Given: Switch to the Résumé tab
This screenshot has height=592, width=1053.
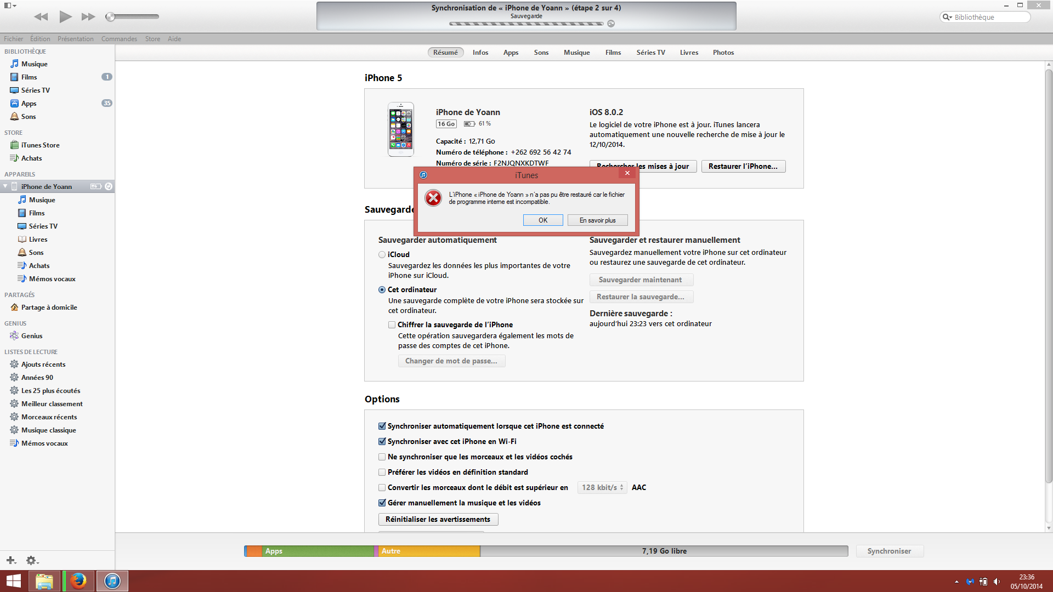Looking at the screenshot, I should click(445, 53).
